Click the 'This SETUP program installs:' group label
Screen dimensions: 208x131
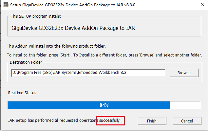(36, 16)
